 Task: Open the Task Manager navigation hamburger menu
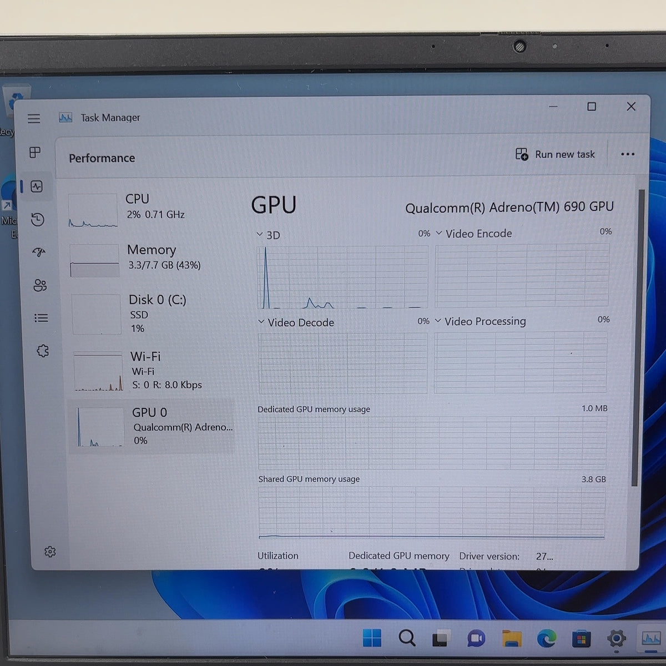click(x=34, y=118)
